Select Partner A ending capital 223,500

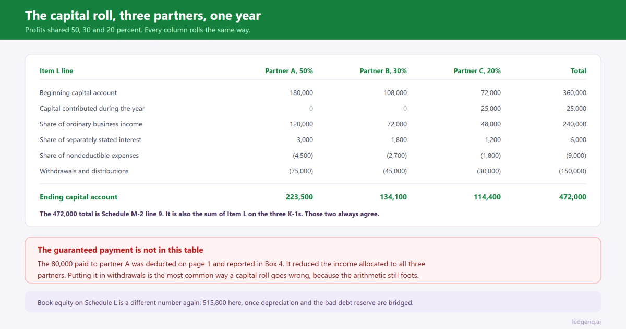coord(299,197)
